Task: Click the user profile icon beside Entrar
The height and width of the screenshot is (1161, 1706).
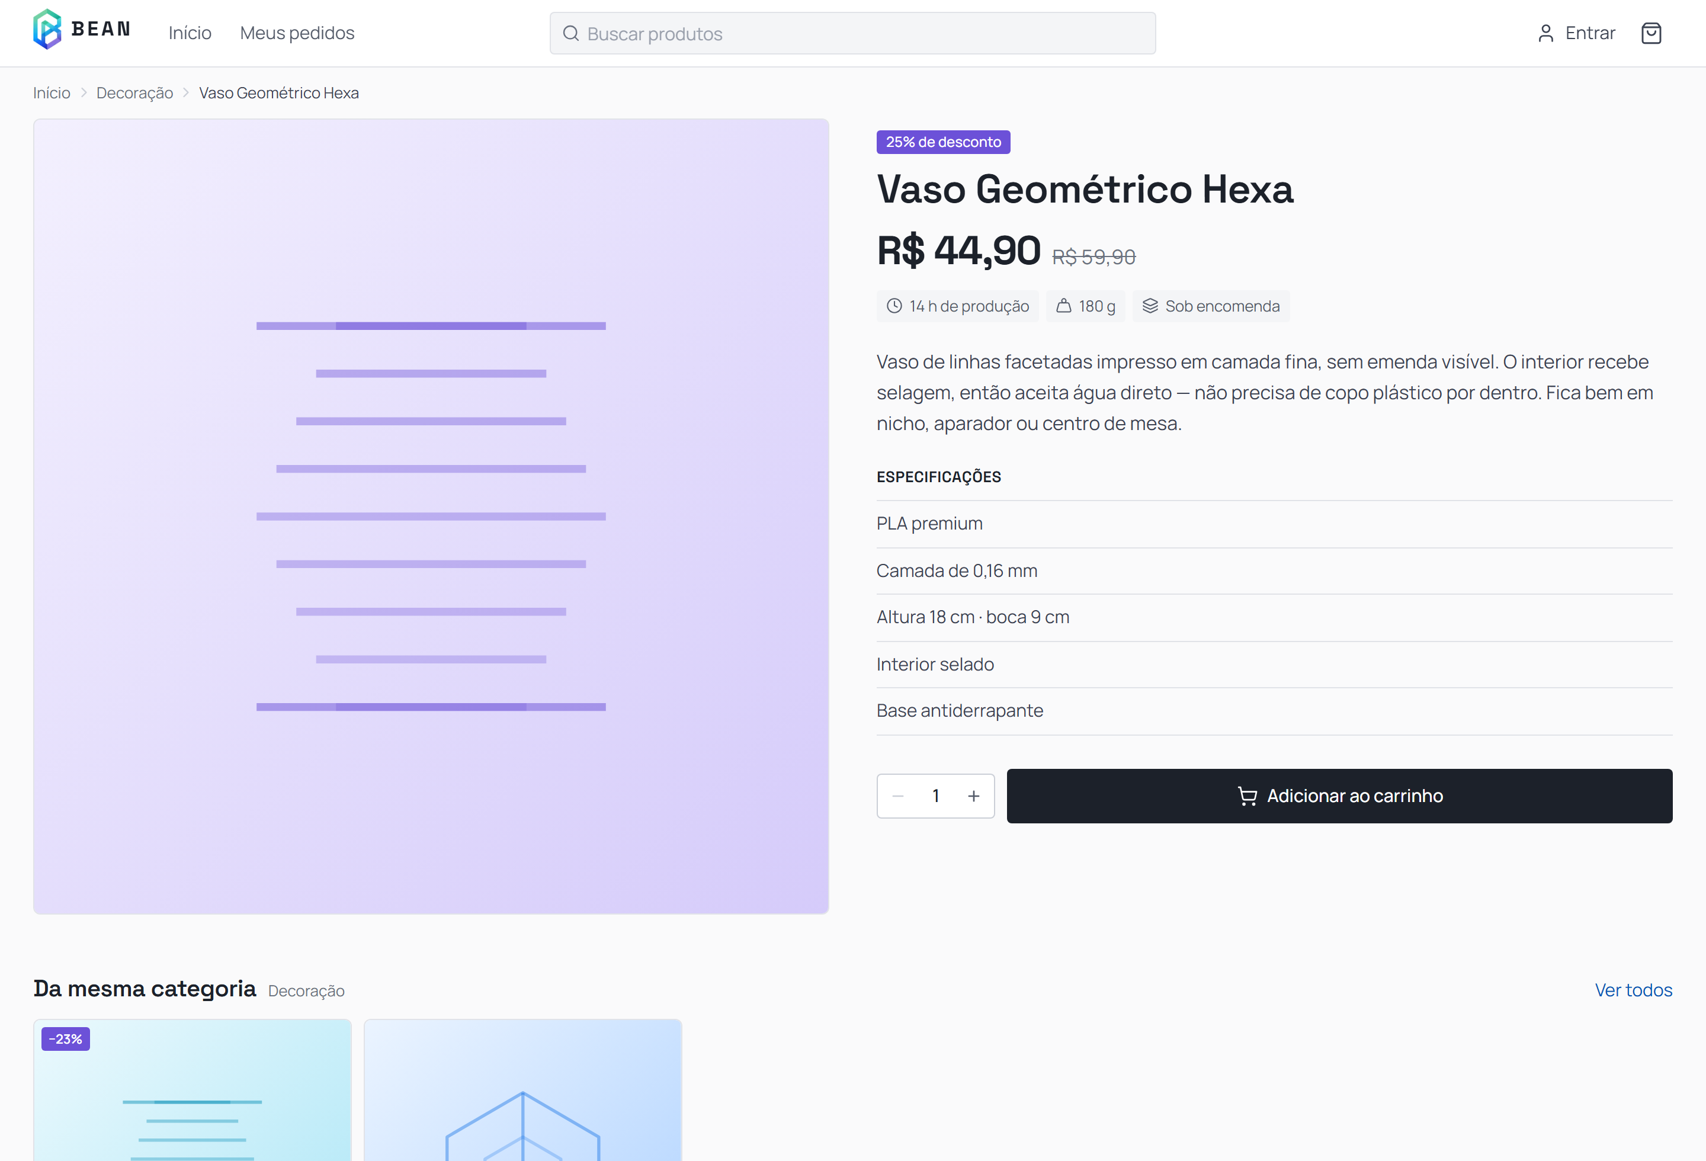Action: (x=1545, y=33)
